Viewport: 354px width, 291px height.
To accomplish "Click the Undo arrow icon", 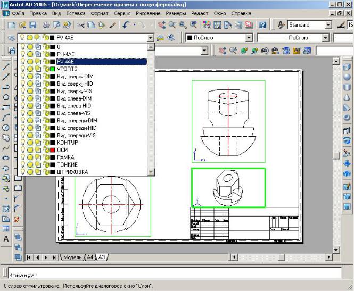I will [126, 24].
